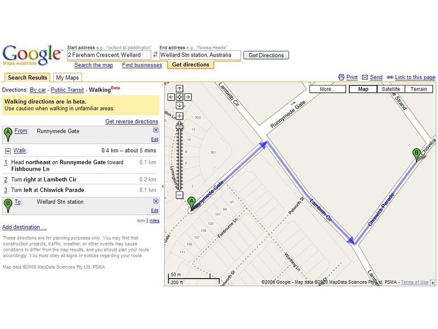The width and height of the screenshot is (438, 329).
Task: Switch map view to Terrain
Action: point(419,89)
